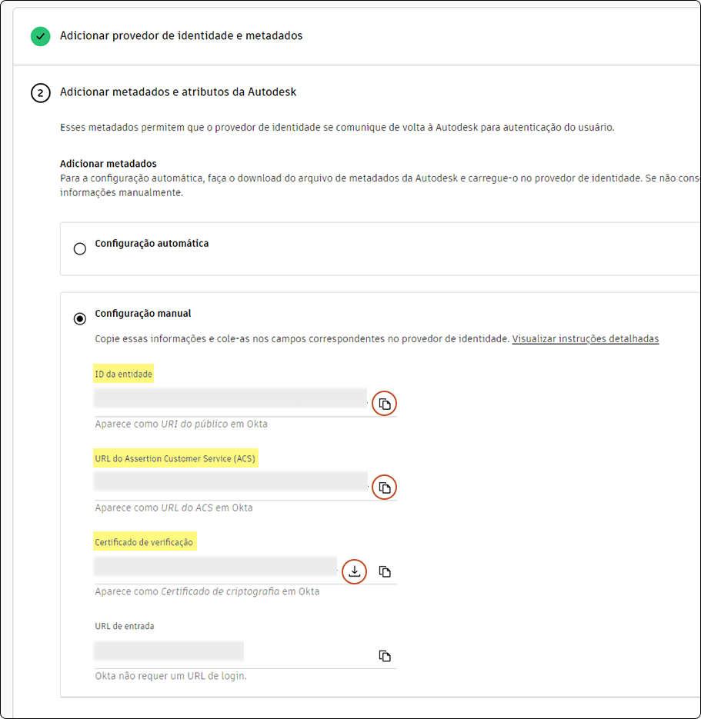Click the circled number 2 step indicator
This screenshot has width=701, height=719.
point(40,93)
